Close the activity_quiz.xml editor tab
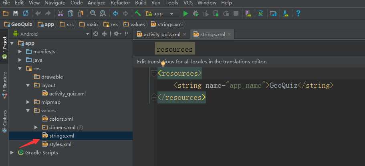 click(x=185, y=34)
